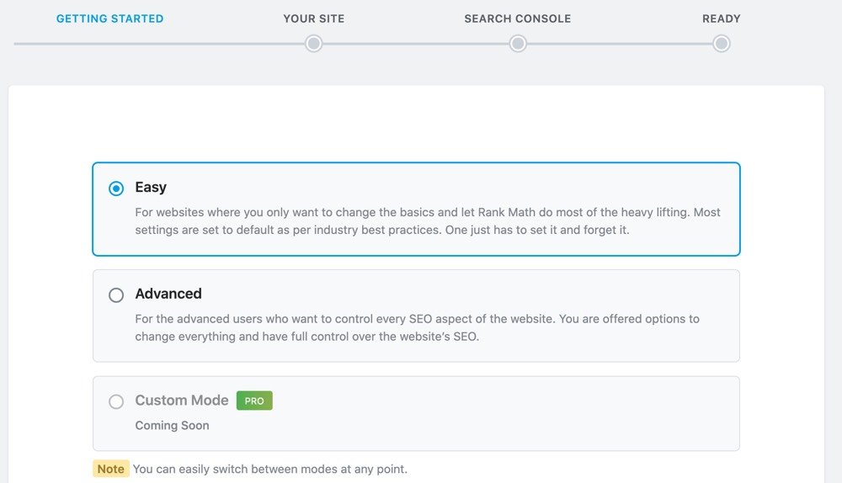Screen dimensions: 842x483
Task: Click the Easy option title
Action: 151,188
